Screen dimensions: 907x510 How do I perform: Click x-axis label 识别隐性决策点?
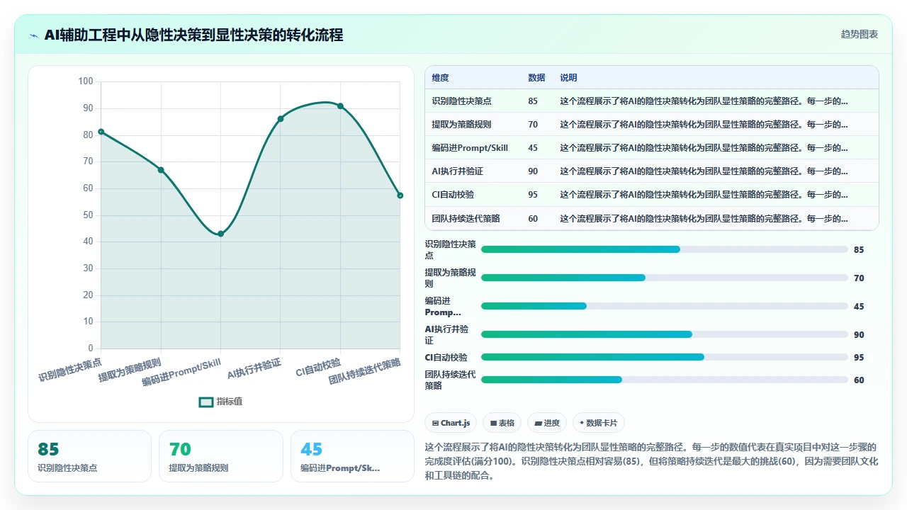(x=70, y=370)
